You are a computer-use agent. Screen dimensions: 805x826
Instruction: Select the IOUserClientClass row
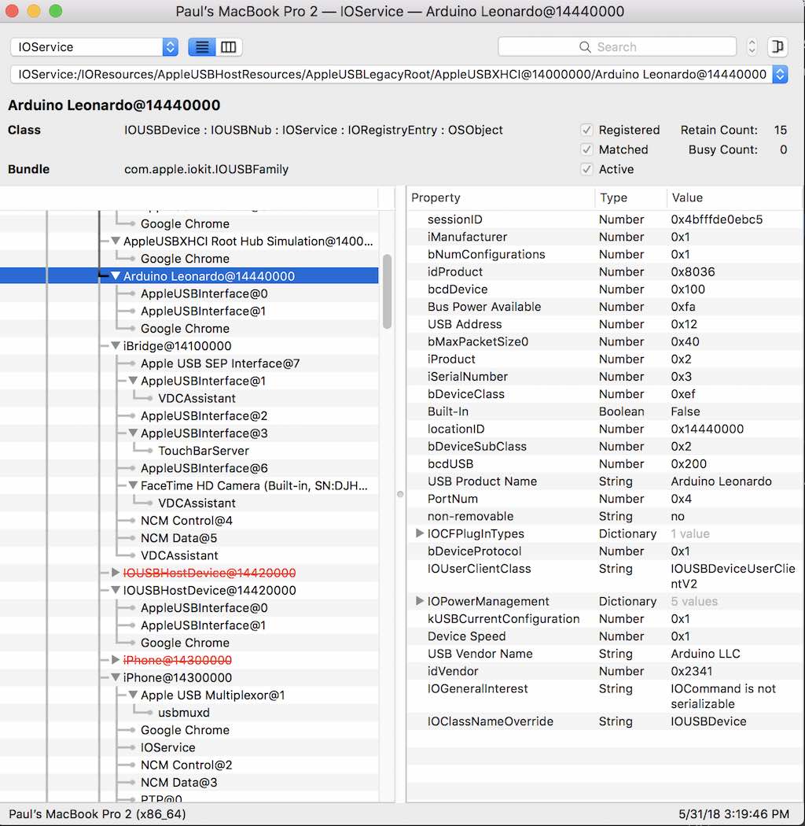pyautogui.click(x=605, y=577)
